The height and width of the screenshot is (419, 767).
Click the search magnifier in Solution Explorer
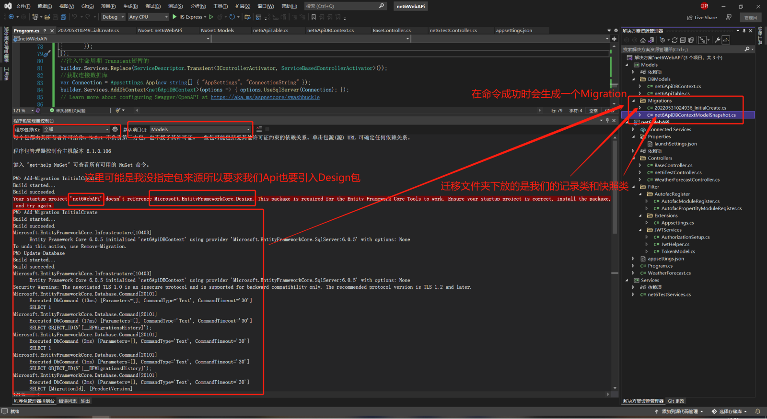(x=747, y=49)
